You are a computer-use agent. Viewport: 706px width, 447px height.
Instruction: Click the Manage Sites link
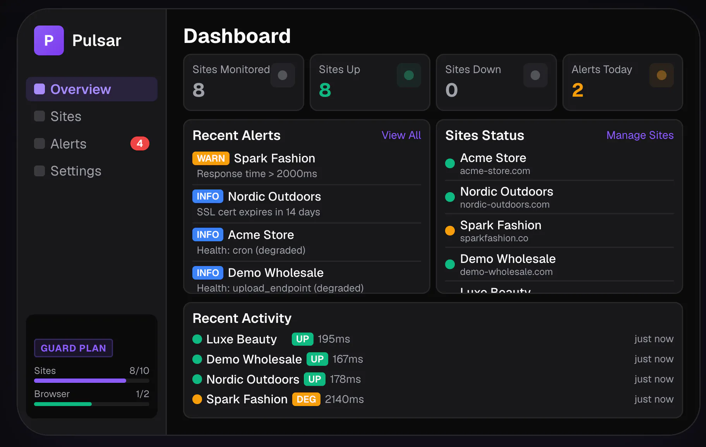(640, 135)
